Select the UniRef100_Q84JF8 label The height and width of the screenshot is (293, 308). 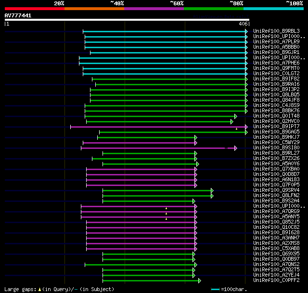(x=276, y=100)
